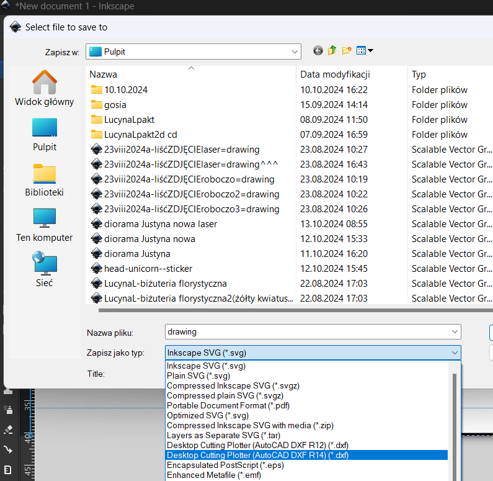Choose Plain SVG (*.svg) format

tap(306, 375)
